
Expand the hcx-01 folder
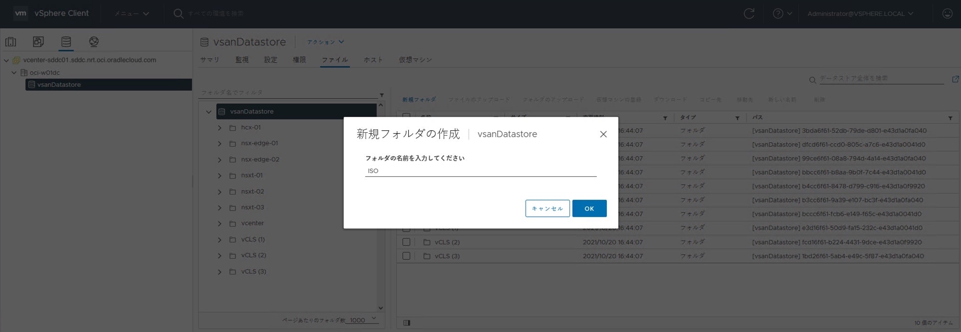[x=220, y=128]
